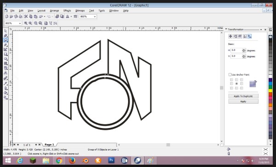The width and height of the screenshot is (276, 167).
Task: Click the Apply button
Action: [243, 101]
